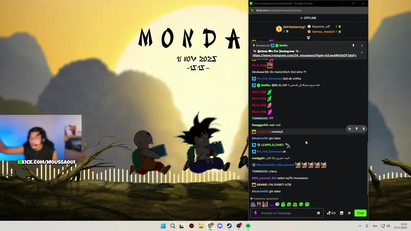Click LCAPO_D_CHAT username in chat
Viewport: 411px width, 231px height.
pos(272,145)
